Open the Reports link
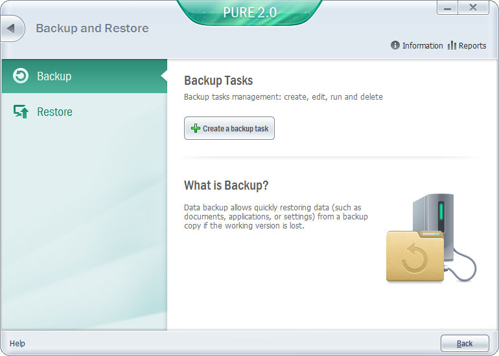499x356 pixels. 472,46
